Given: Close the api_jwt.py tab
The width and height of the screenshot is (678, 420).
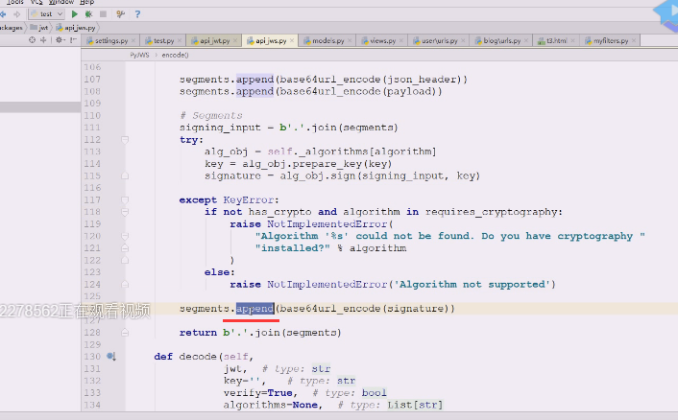Looking at the screenshot, I should pyautogui.click(x=235, y=40).
